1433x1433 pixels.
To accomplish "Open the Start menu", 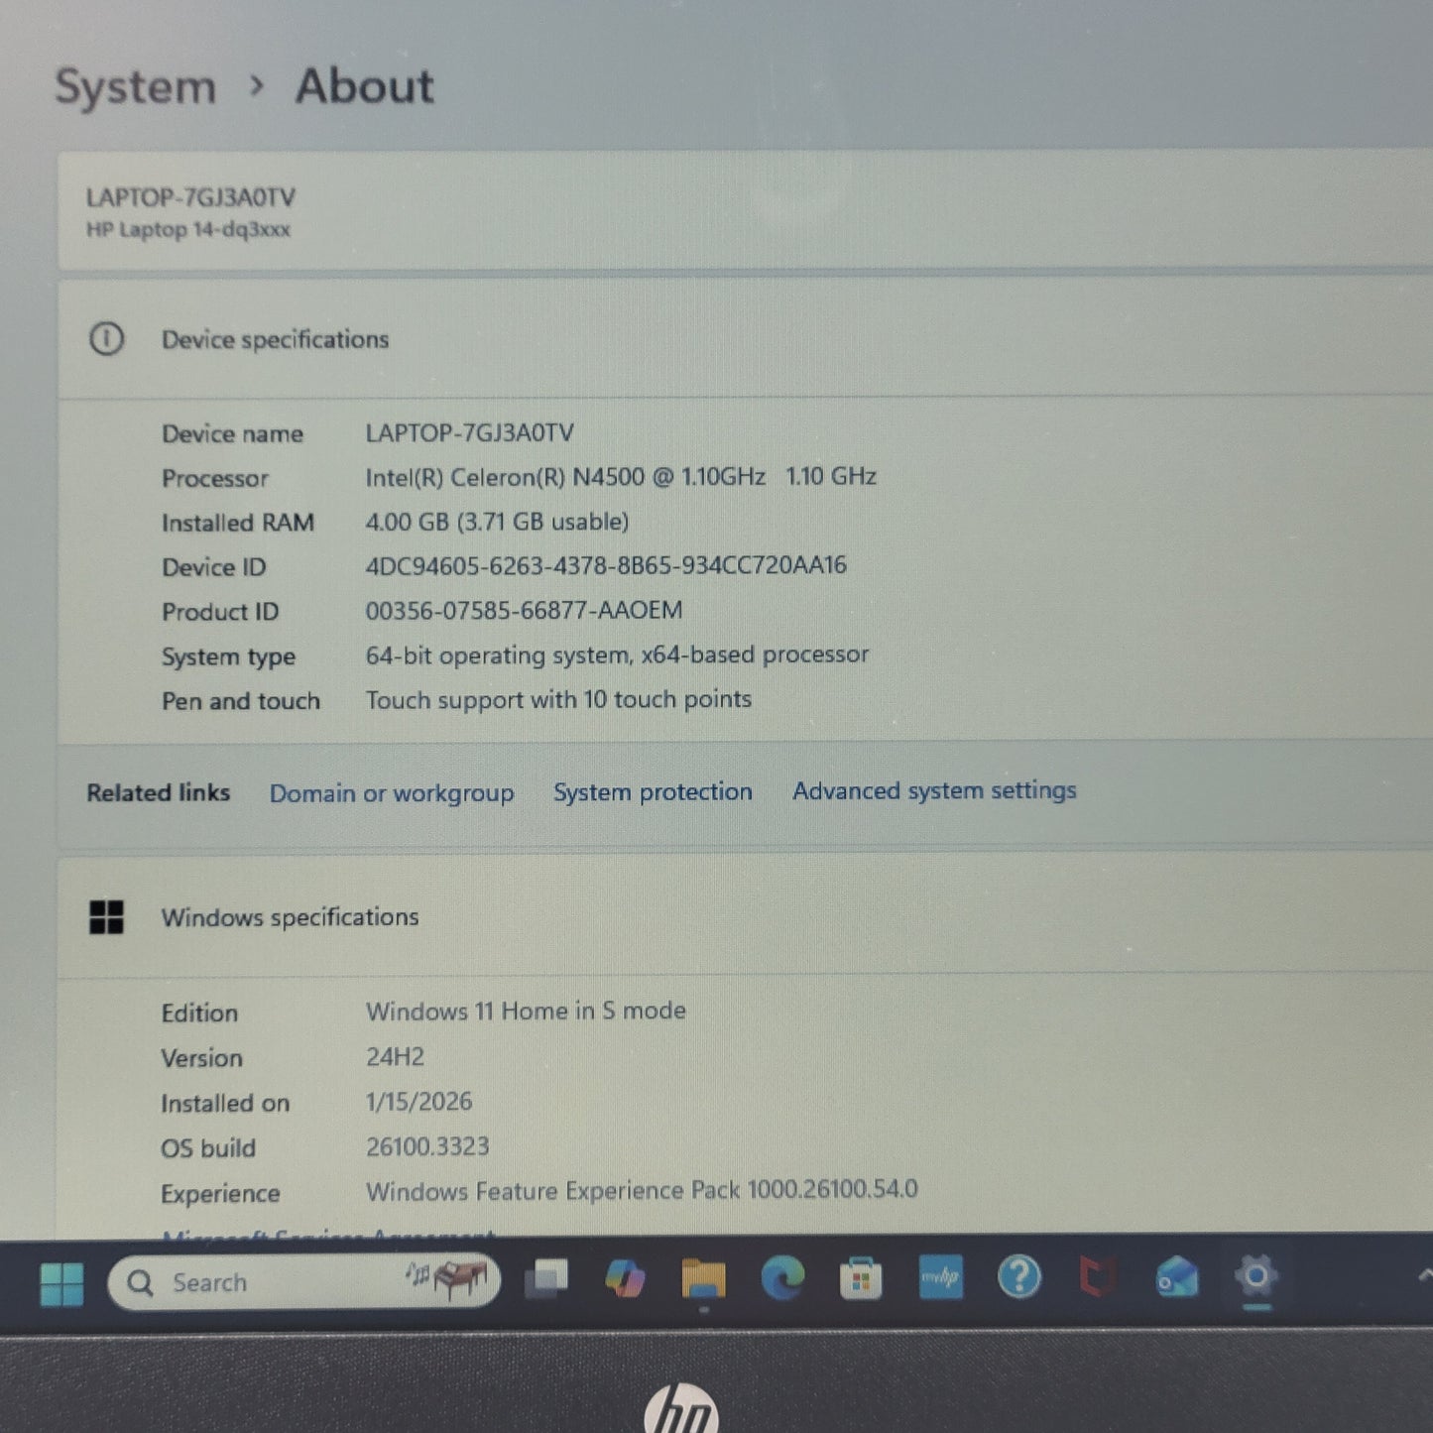I will pos(63,1281).
